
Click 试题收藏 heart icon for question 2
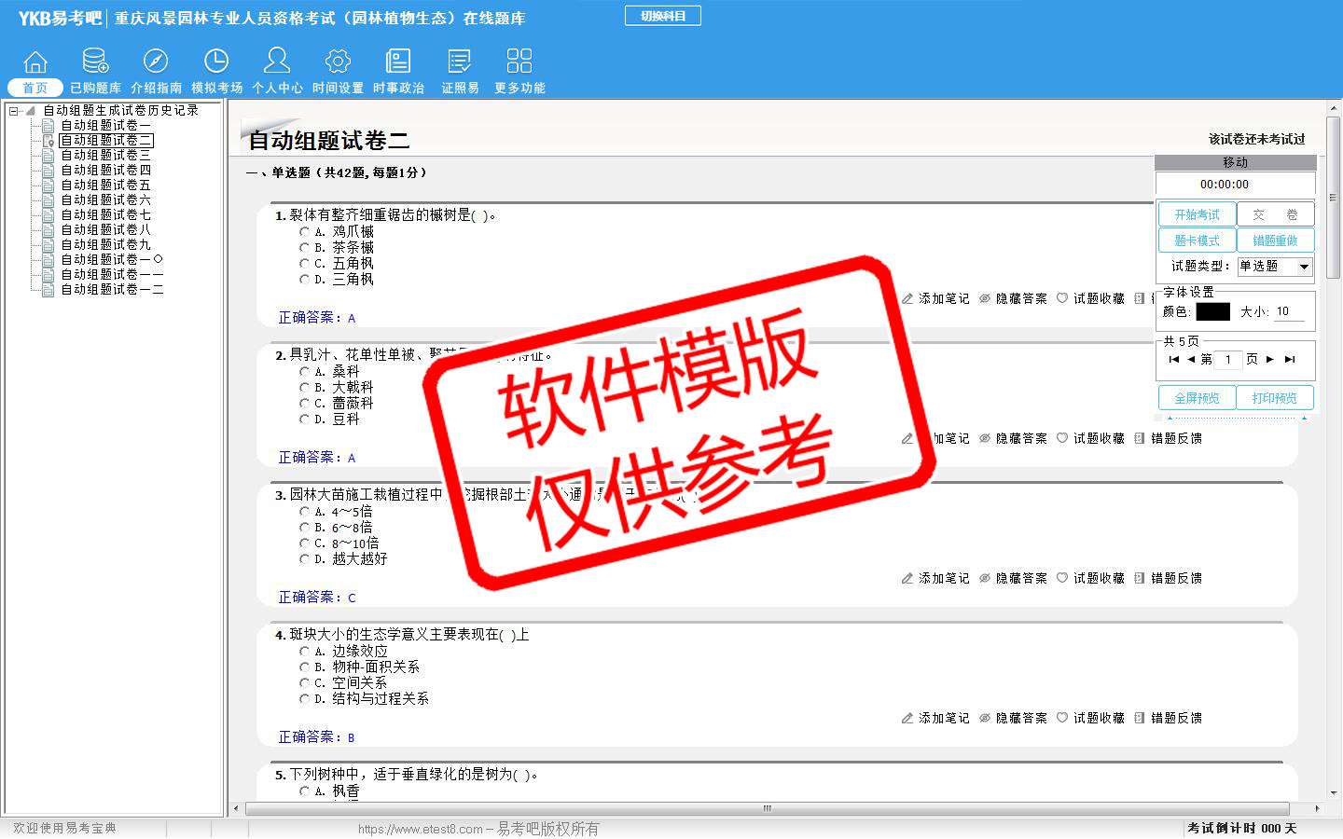click(x=1062, y=438)
